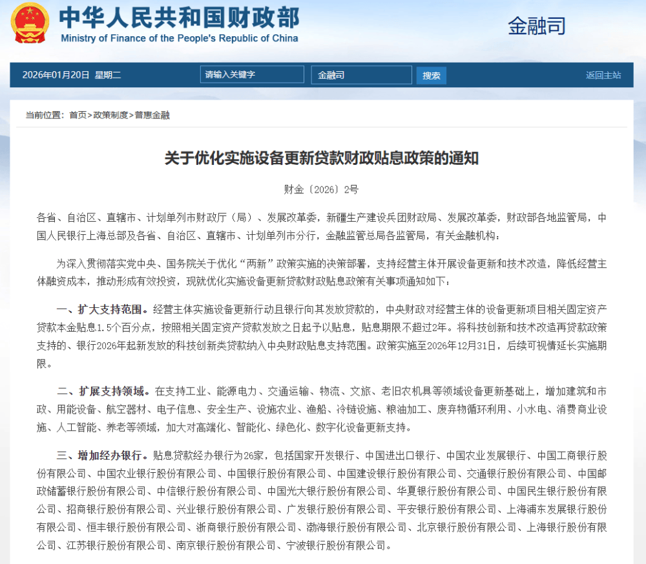Click the English Ministry of Finance subtitle

[180, 38]
